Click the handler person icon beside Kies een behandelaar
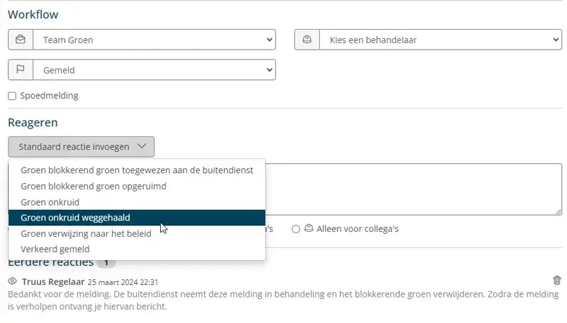 coord(307,40)
